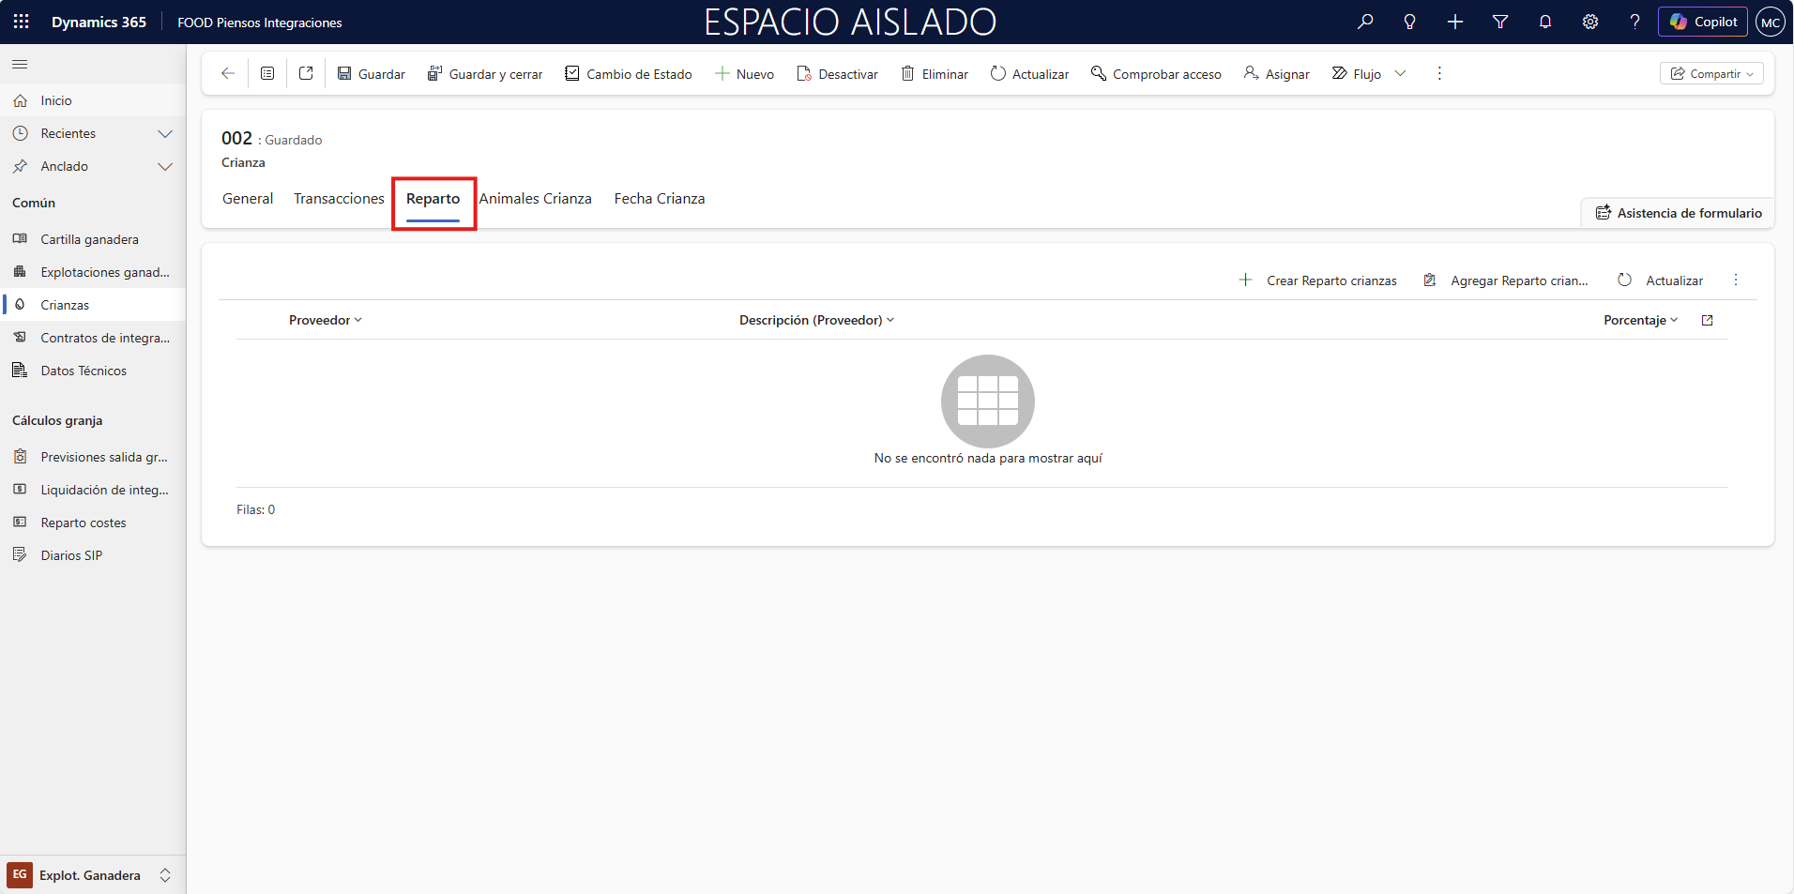The height and width of the screenshot is (894, 1794).
Task: Open record in new window icon
Action: [306, 73]
